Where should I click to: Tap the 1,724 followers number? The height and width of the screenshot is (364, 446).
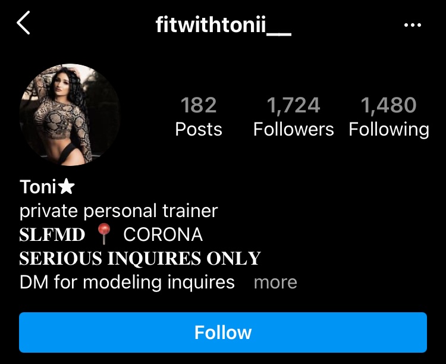(x=293, y=105)
